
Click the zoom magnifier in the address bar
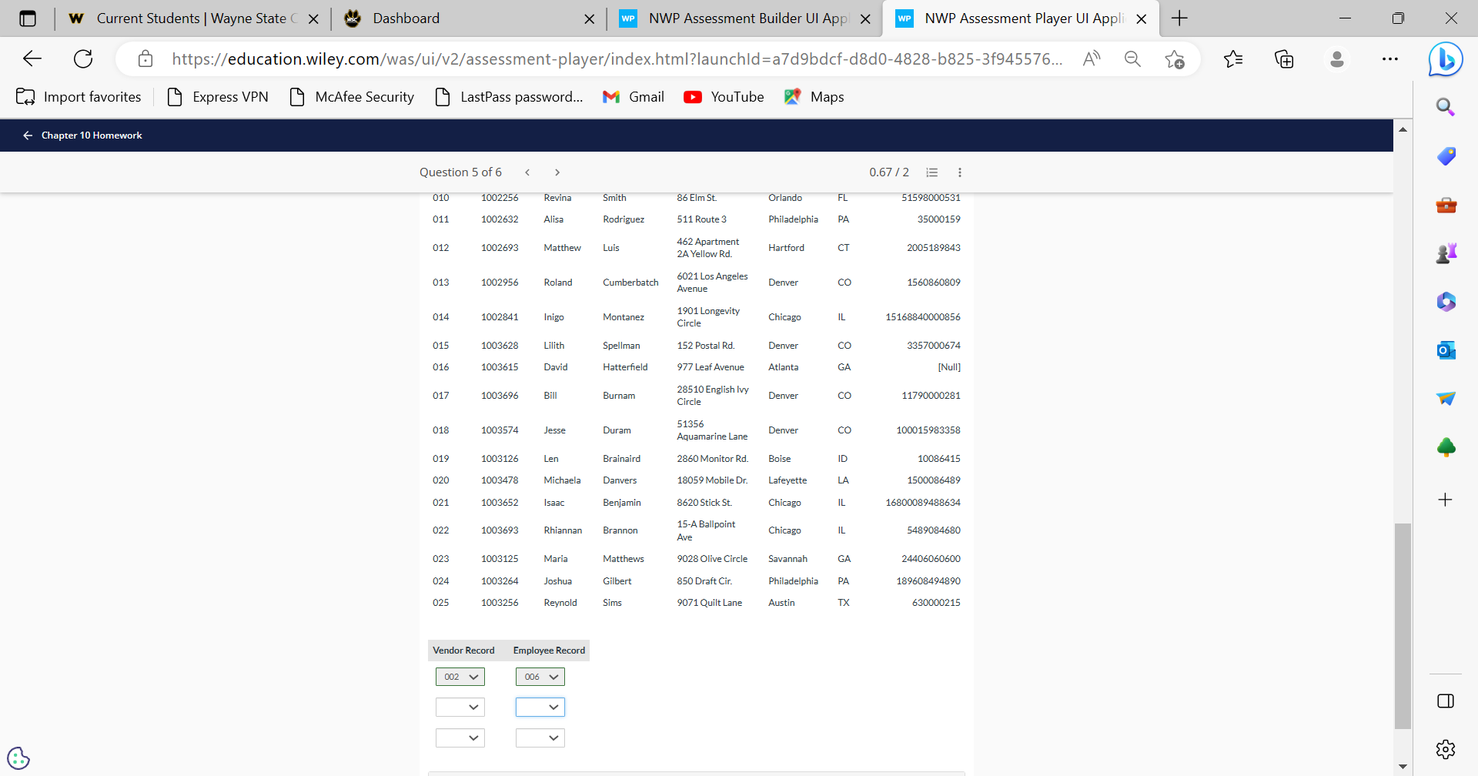pyautogui.click(x=1132, y=59)
